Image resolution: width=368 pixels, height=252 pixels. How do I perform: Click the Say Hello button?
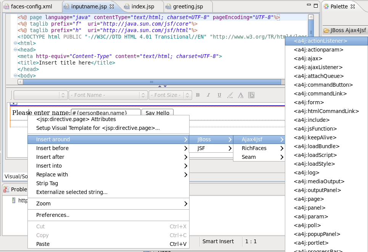157,113
